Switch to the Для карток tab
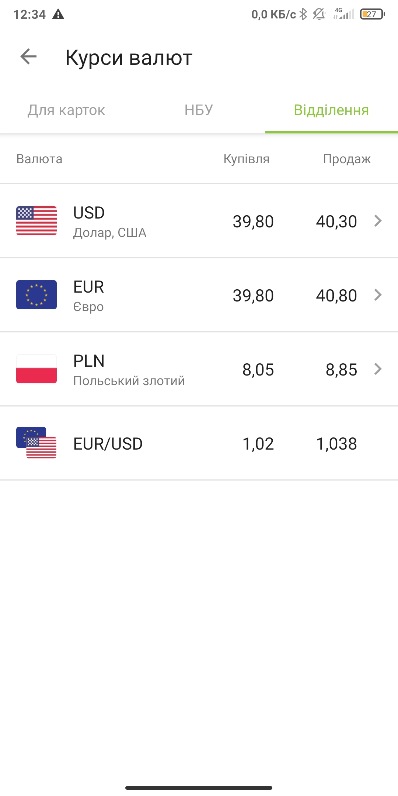Viewport: 398px width, 796px height. 66,110
